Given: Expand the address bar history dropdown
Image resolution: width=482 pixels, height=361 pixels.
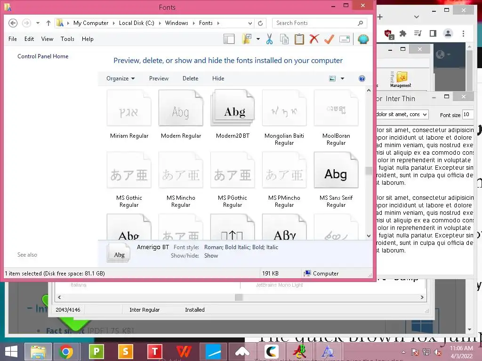Looking at the screenshot, I should pos(250,23).
